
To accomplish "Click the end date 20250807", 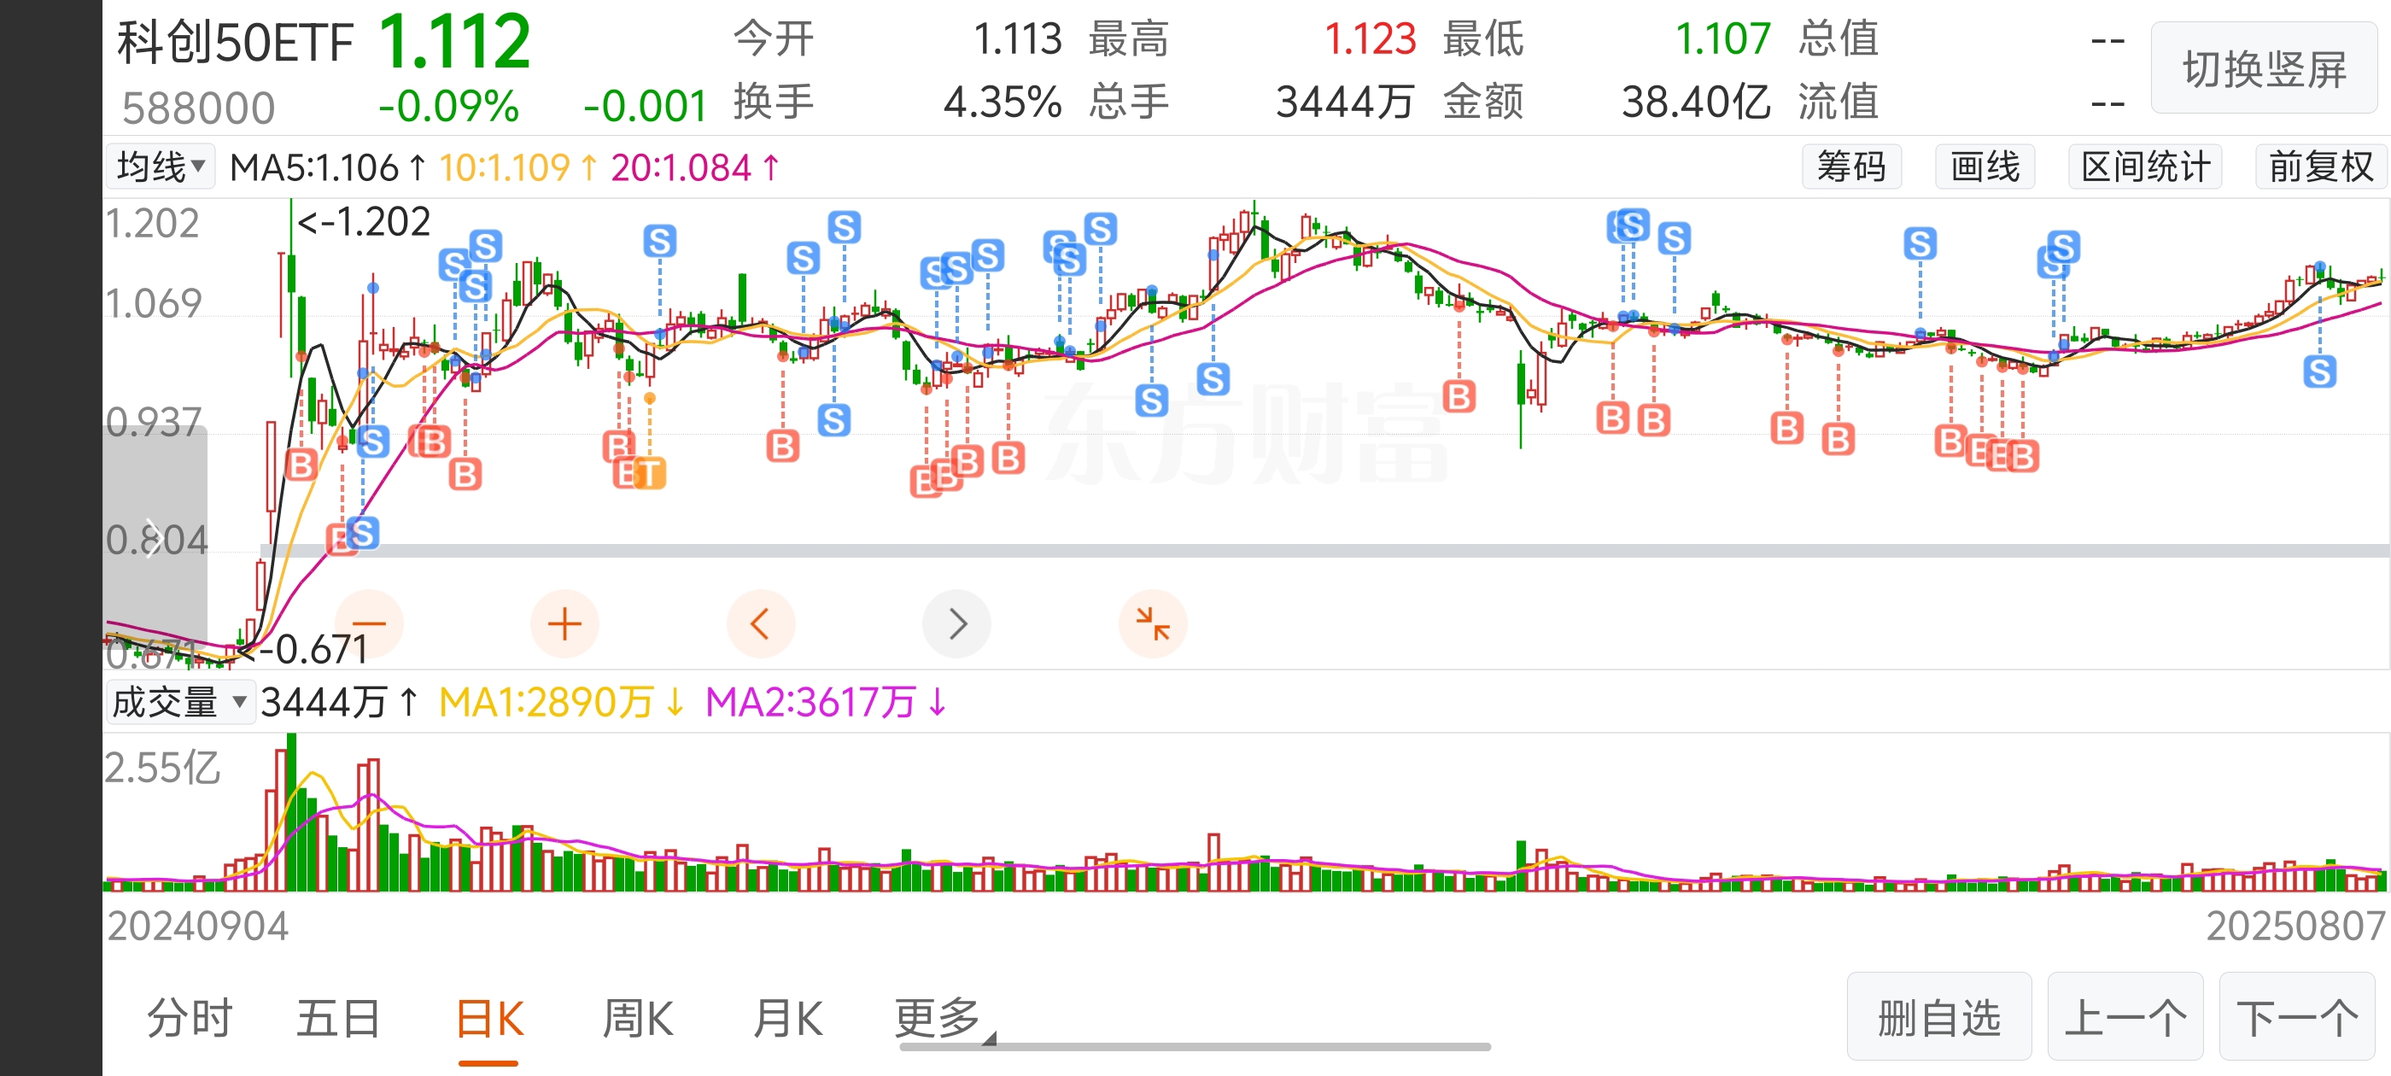I will click(x=2295, y=927).
